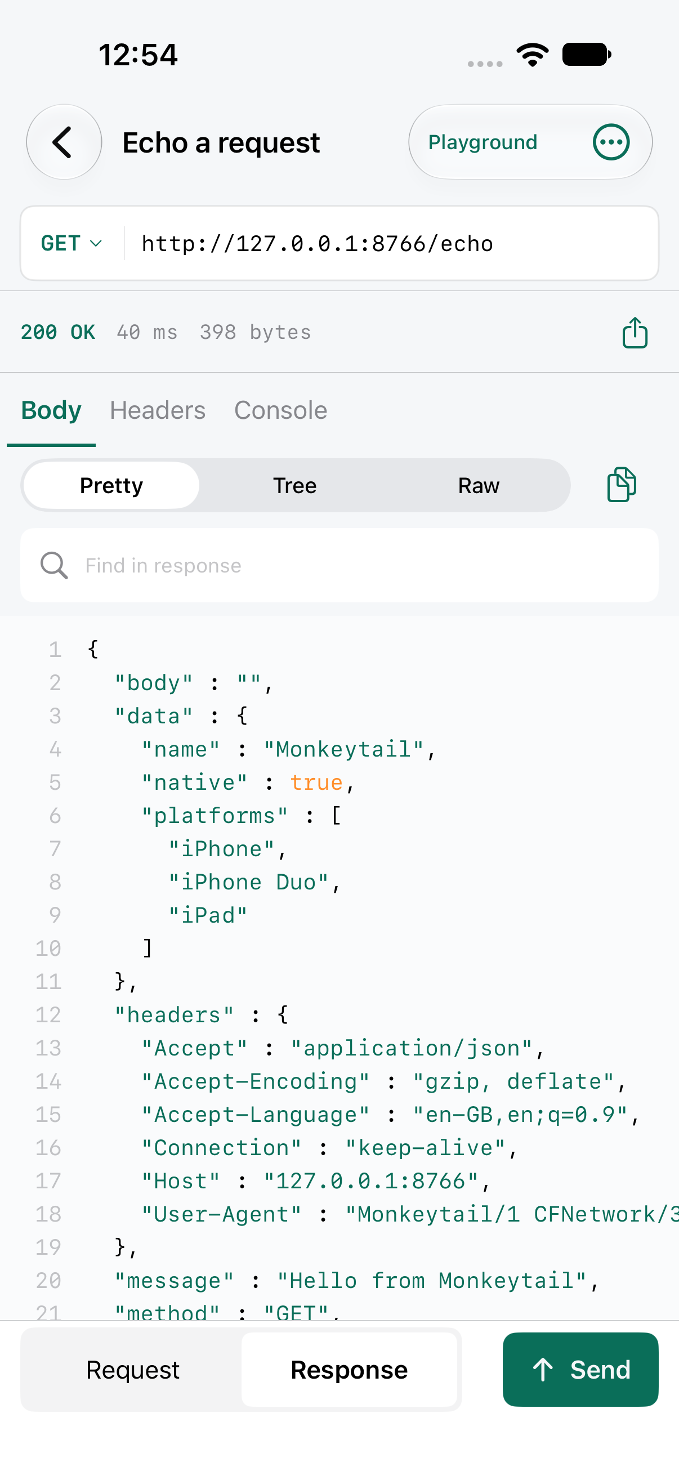This screenshot has height=1476, width=679.
Task: Tap the "name" : "Monkeytail" line
Action: pyautogui.click(x=289, y=749)
